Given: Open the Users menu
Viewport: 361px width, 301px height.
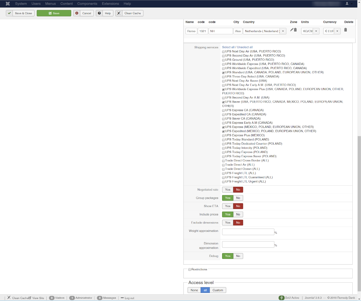Looking at the screenshot, I should pyautogui.click(x=36, y=4).
